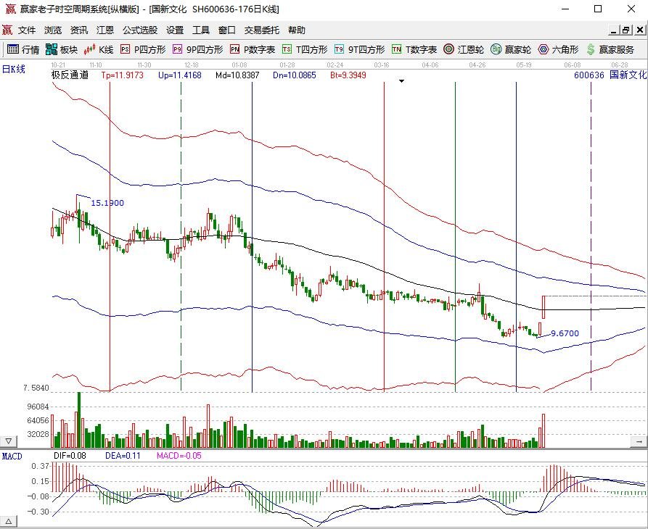Click the 11-10 date on time axis
The height and width of the screenshot is (529, 648).
(x=96, y=65)
